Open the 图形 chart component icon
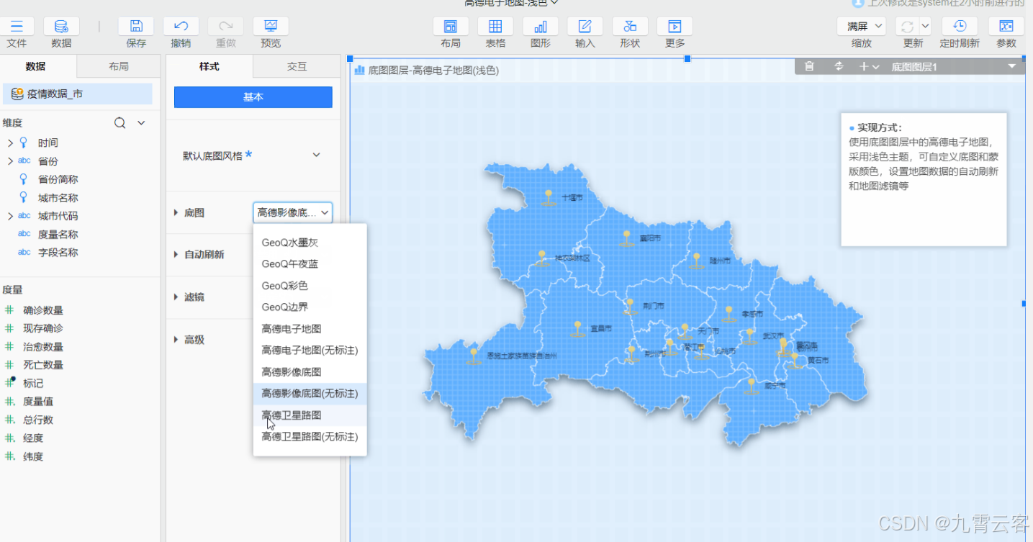The image size is (1033, 542). [x=540, y=27]
